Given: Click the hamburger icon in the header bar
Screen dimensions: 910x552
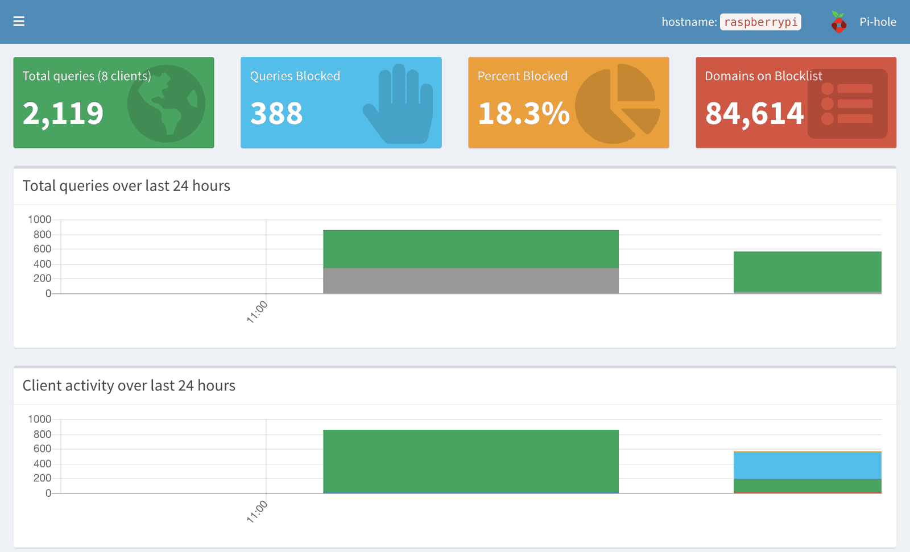Looking at the screenshot, I should click(x=19, y=21).
